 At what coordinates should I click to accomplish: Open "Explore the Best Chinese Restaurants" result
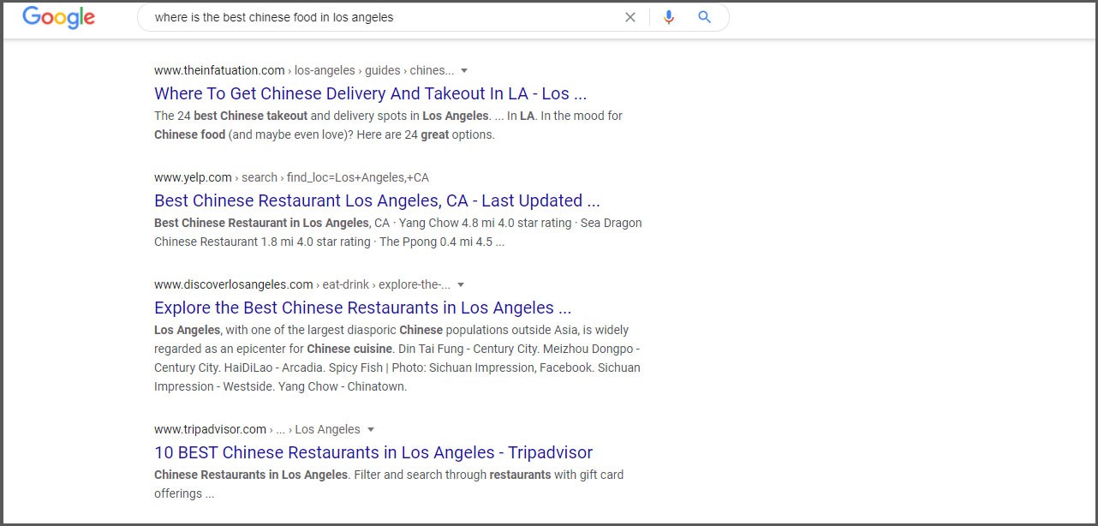click(362, 308)
